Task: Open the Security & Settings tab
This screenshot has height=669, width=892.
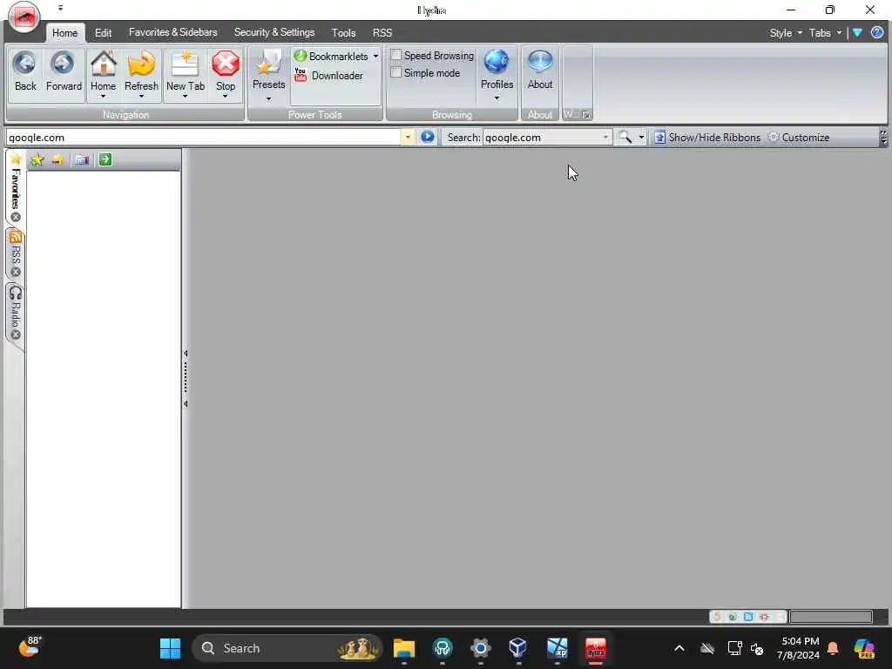Action: (274, 32)
